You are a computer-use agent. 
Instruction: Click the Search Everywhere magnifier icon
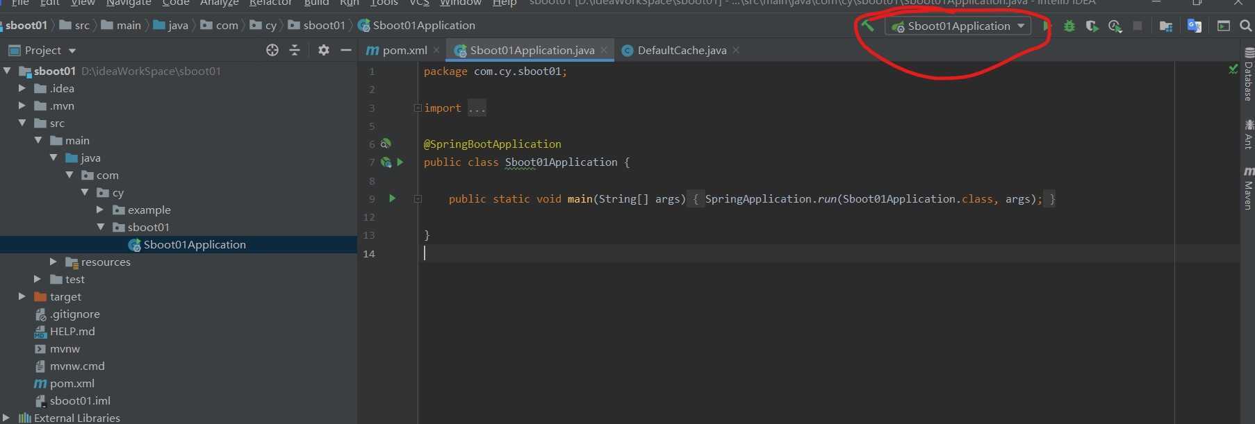pos(1245,26)
